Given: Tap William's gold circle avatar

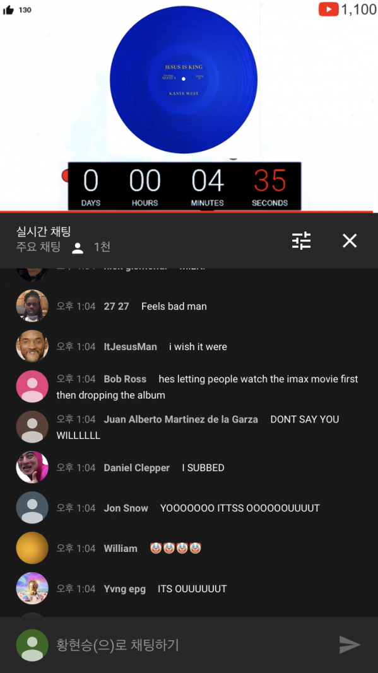Looking at the screenshot, I should 32,547.
